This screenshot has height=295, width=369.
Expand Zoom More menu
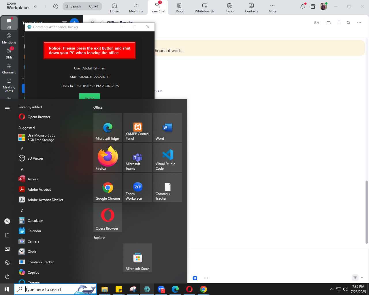tap(272, 8)
